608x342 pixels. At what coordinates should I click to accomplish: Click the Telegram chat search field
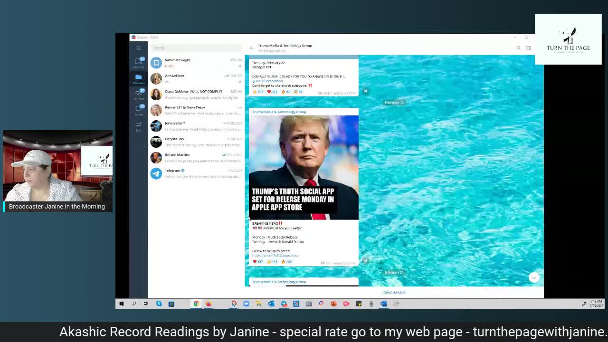(197, 48)
